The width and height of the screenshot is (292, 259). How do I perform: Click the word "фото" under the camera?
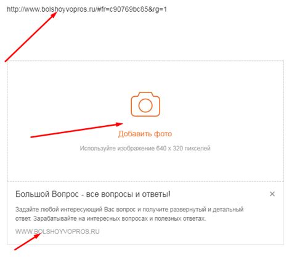[163, 134]
